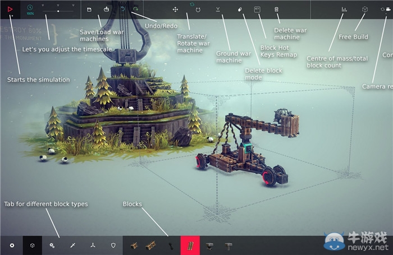Open the shield armour tab

click(x=113, y=245)
